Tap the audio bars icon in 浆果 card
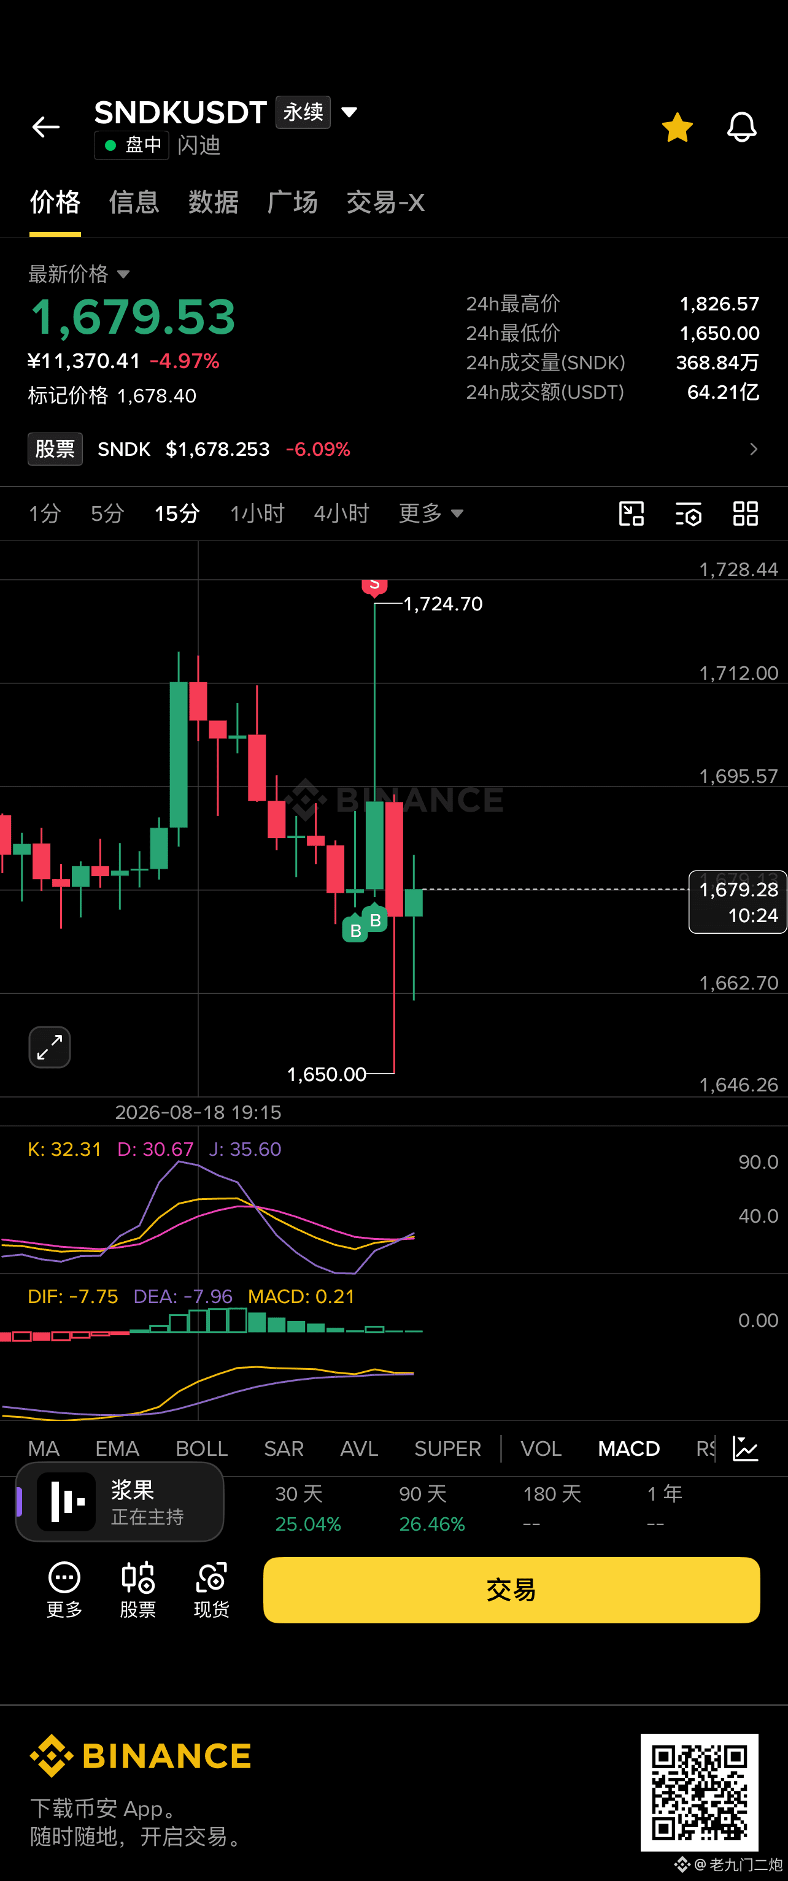Viewport: 788px width, 1881px height. pos(66,1501)
